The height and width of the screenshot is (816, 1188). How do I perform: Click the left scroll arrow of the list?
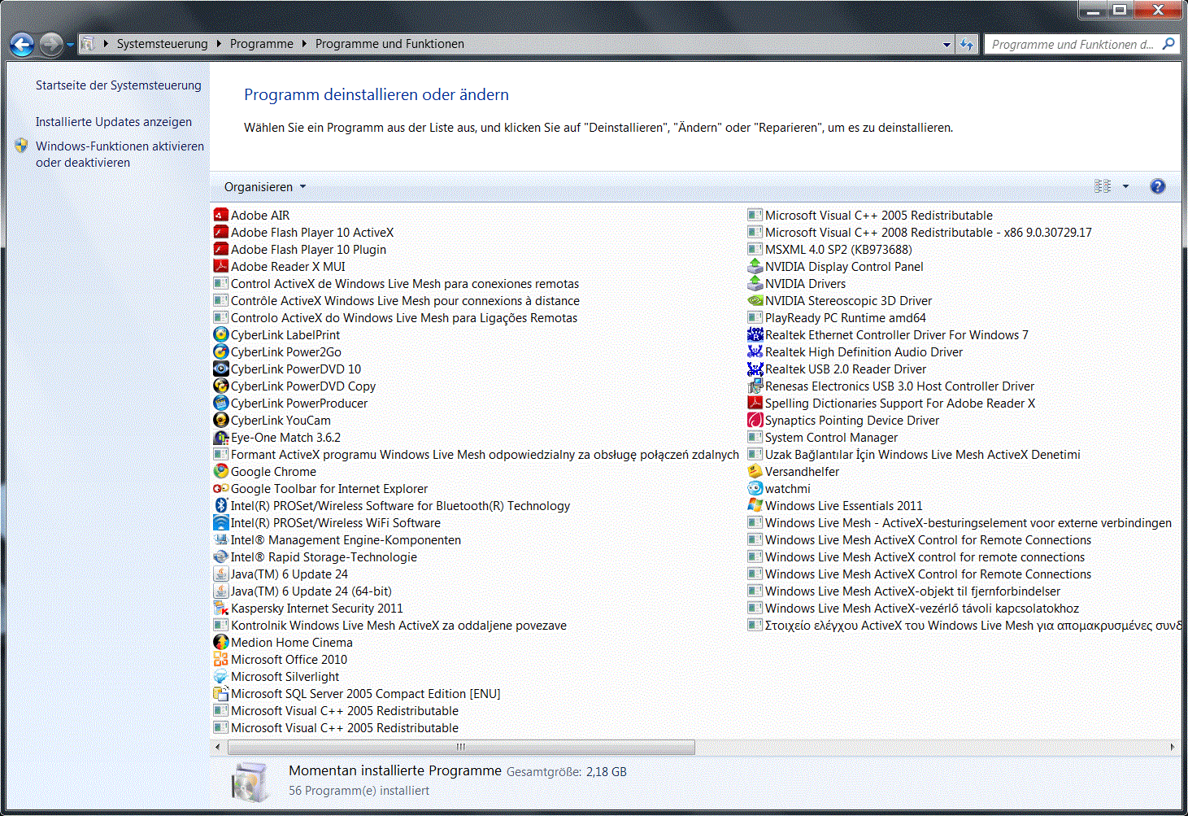pos(217,747)
